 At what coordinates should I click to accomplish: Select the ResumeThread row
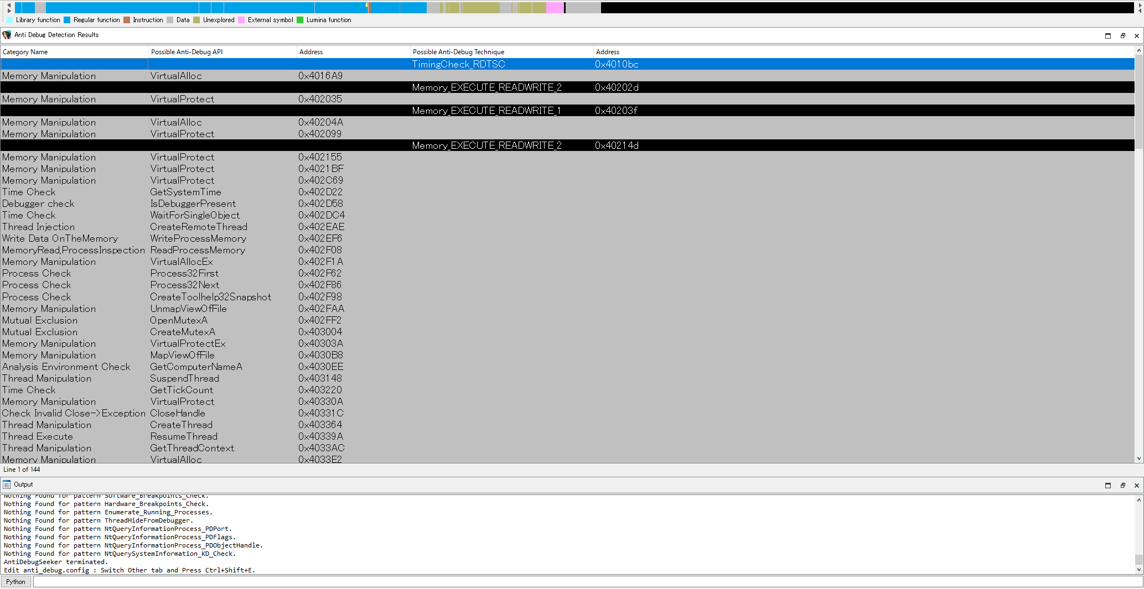pyautogui.click(x=567, y=436)
